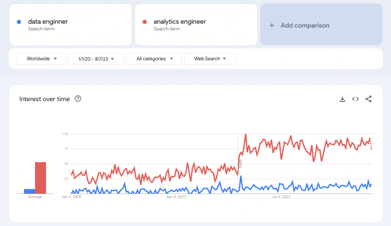Click the embed code icon

(x=355, y=99)
